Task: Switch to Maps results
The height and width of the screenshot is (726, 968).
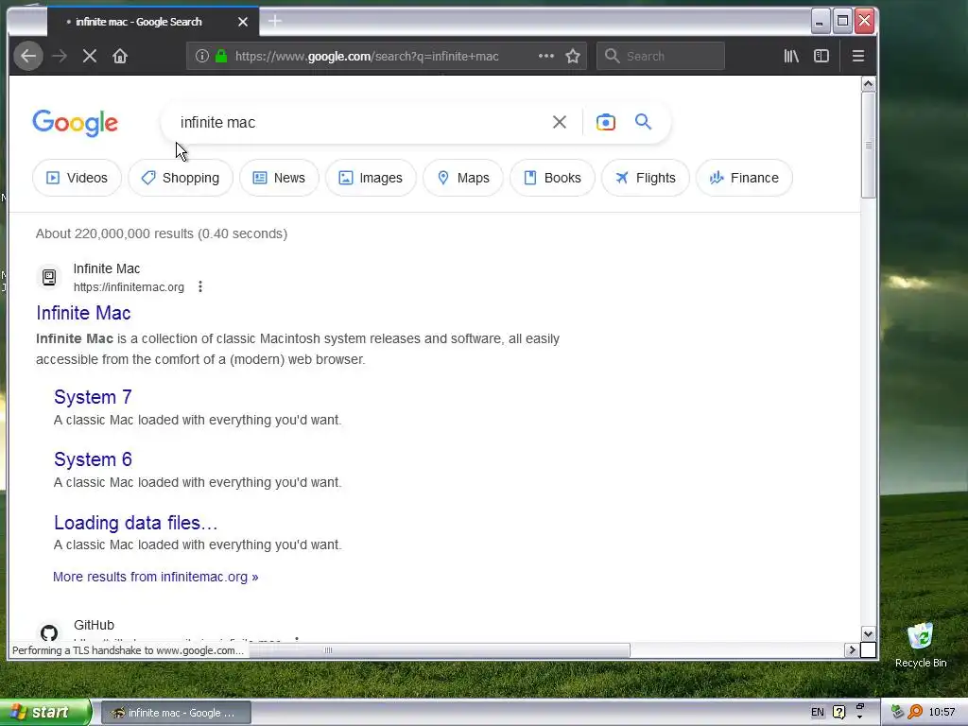Action: click(463, 178)
